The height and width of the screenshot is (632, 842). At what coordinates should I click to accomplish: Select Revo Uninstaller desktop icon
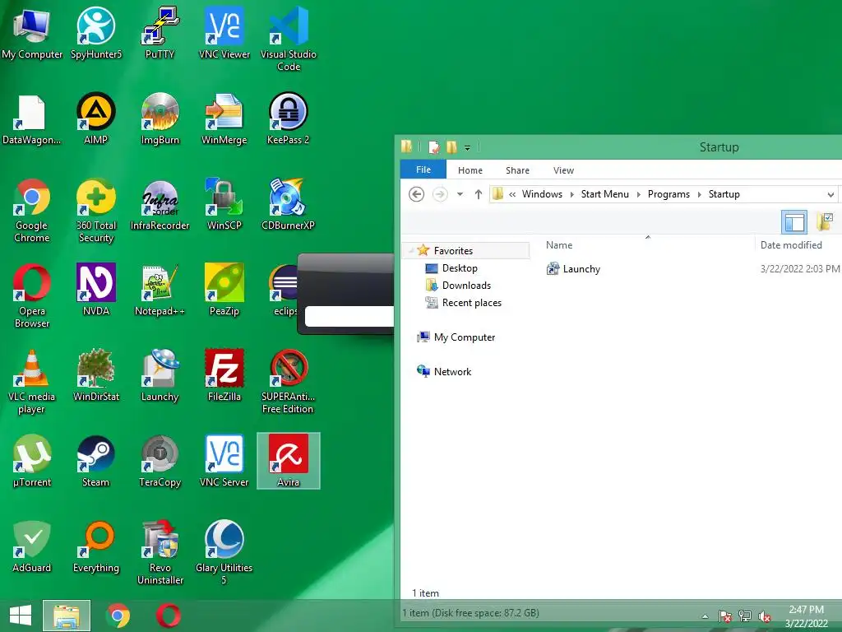click(x=160, y=552)
